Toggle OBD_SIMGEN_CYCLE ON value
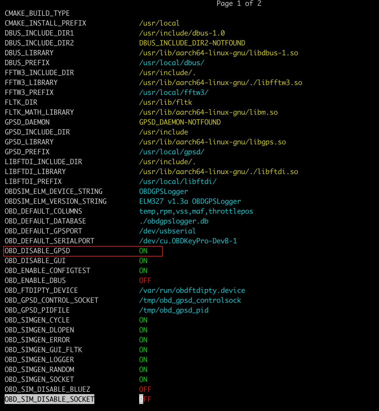The height and width of the screenshot is (411, 379). [143, 320]
